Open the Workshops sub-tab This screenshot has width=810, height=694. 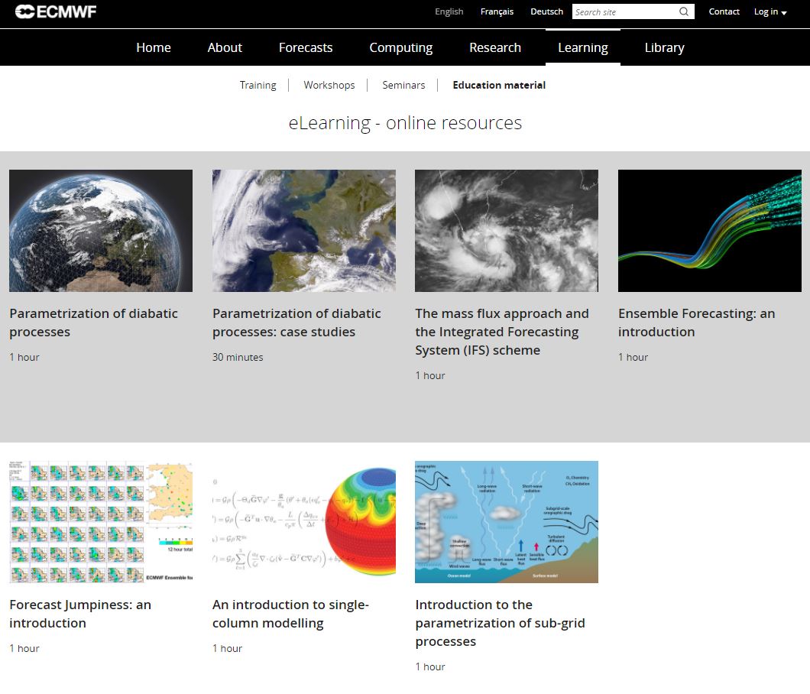(329, 86)
